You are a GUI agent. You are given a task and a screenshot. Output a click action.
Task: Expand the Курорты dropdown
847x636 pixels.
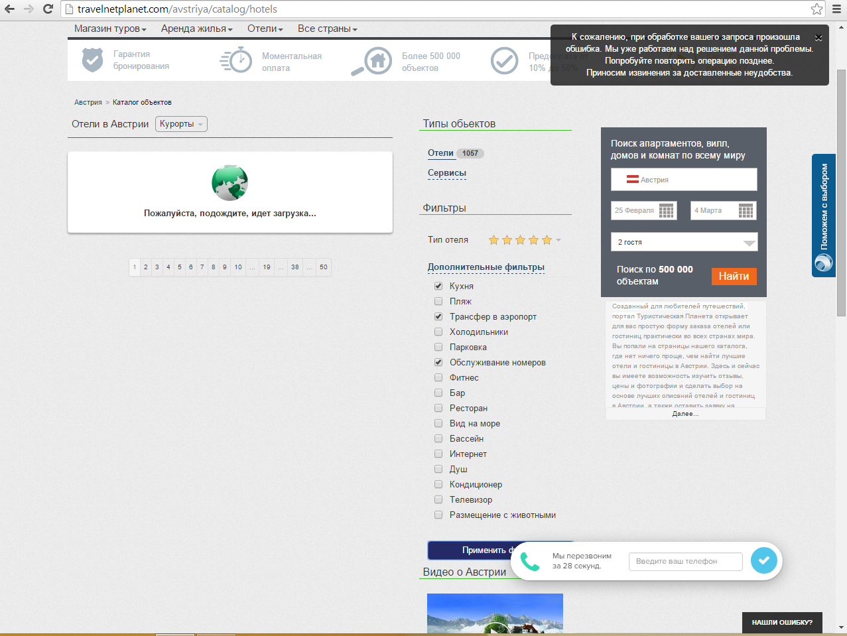pos(181,124)
